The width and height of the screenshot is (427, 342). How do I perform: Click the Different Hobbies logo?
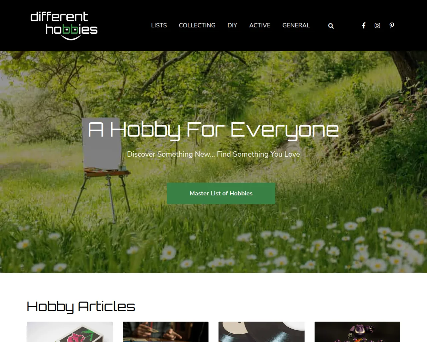(x=64, y=26)
